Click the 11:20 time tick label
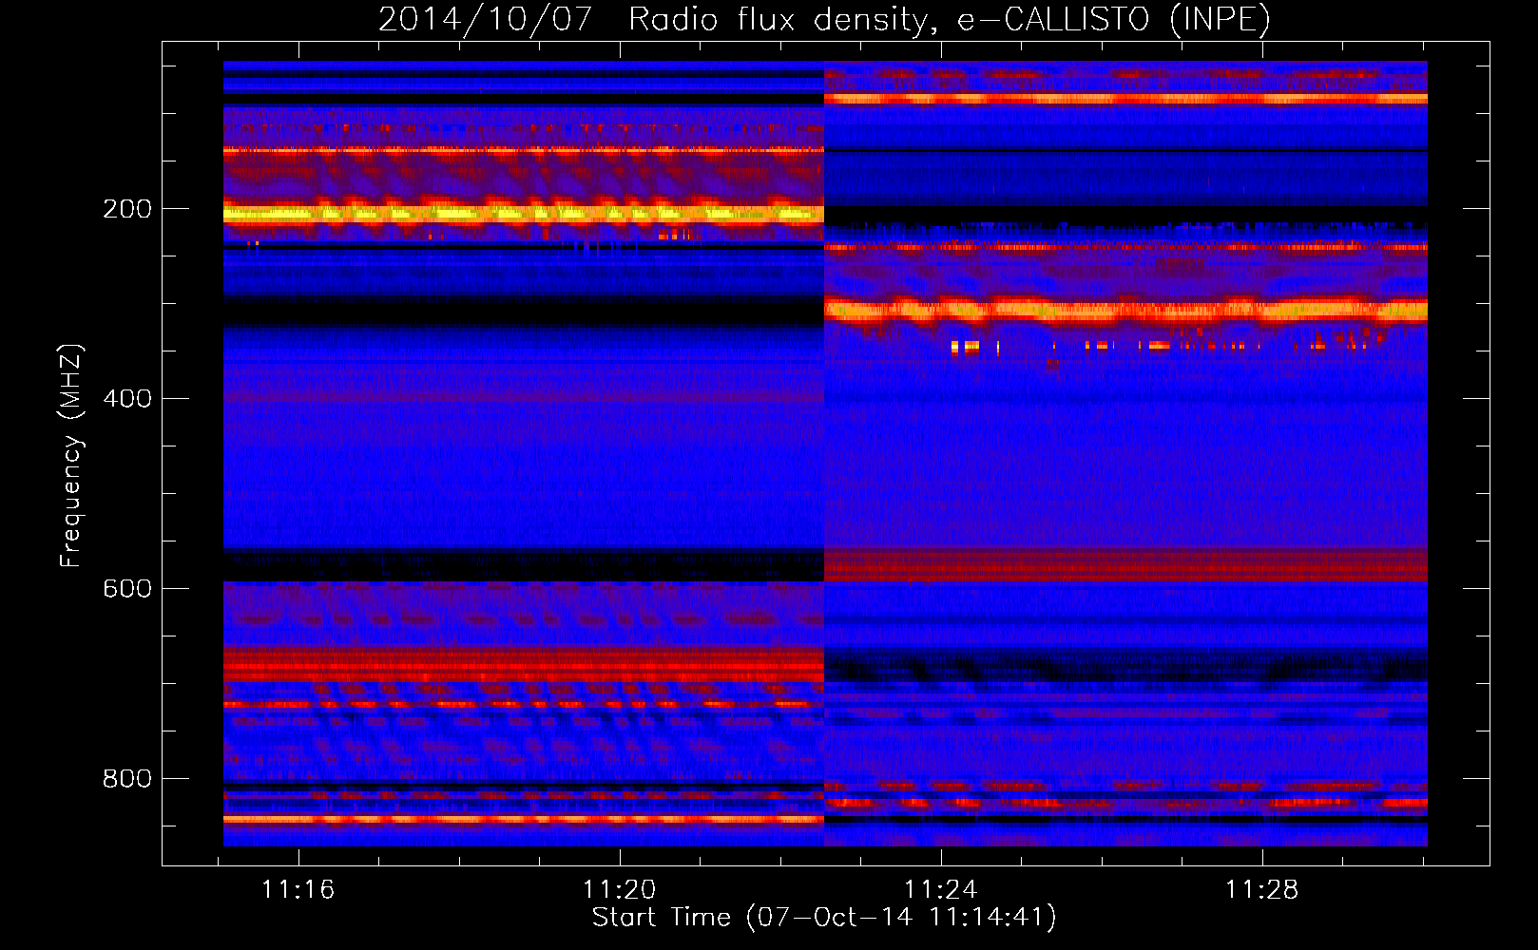Image resolution: width=1538 pixels, height=950 pixels. (619, 889)
